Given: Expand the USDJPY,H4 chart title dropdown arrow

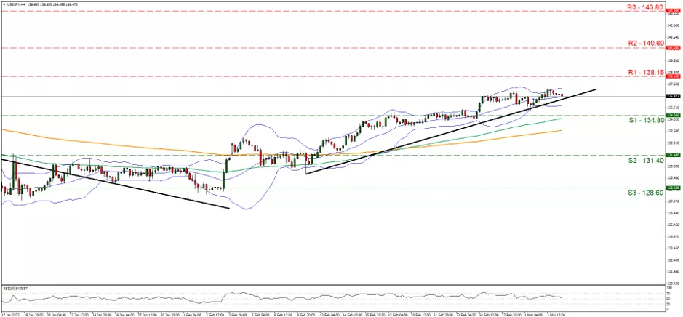Looking at the screenshot, I should (3, 4).
